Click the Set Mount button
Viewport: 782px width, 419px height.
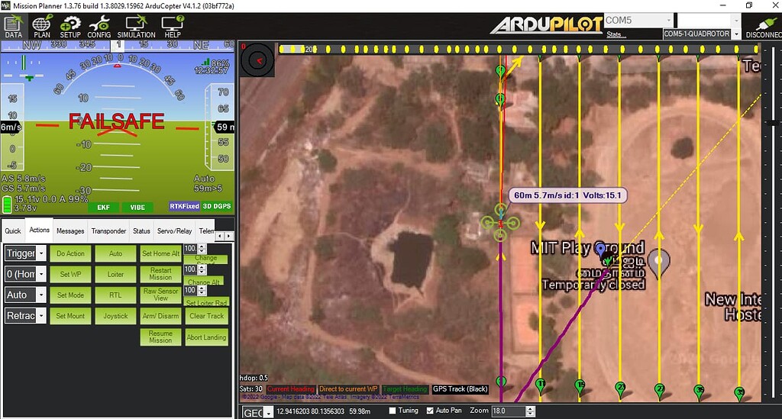tap(70, 317)
